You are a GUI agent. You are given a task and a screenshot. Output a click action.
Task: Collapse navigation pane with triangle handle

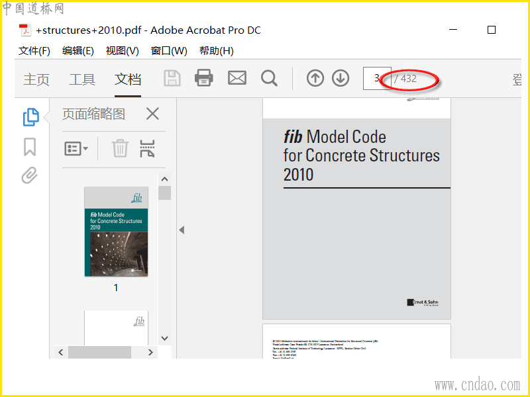click(182, 230)
